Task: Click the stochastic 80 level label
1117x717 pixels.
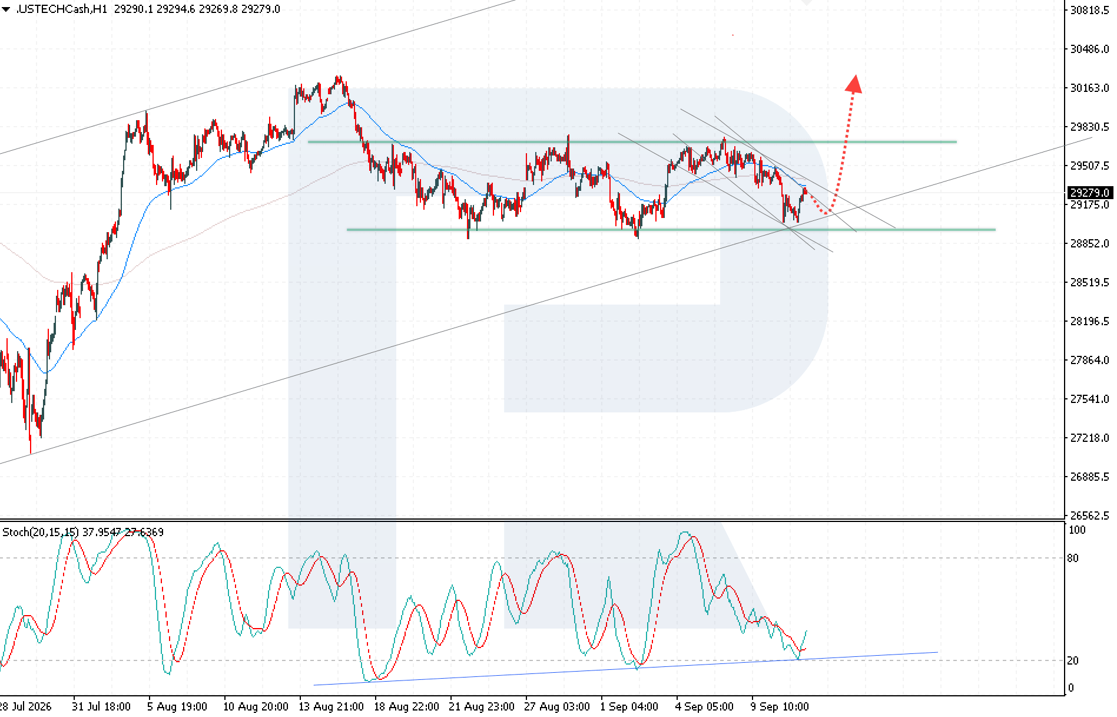Action: (1073, 558)
